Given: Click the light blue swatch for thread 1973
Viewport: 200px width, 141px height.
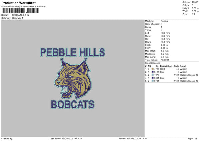Looking at the screenshot, I should point(153,75).
